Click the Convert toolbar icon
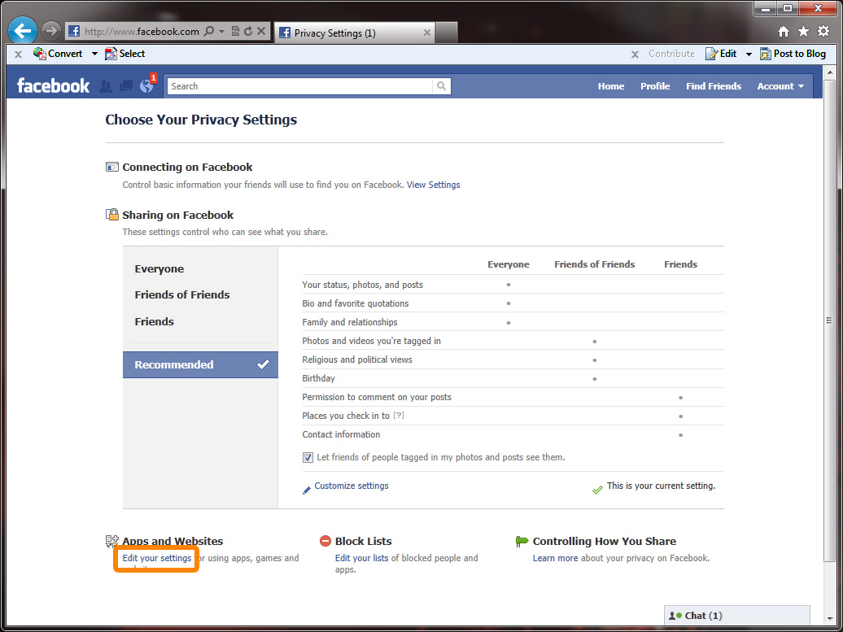Viewport: 843px width, 632px height. [40, 53]
